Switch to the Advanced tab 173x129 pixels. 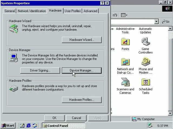[90, 11]
